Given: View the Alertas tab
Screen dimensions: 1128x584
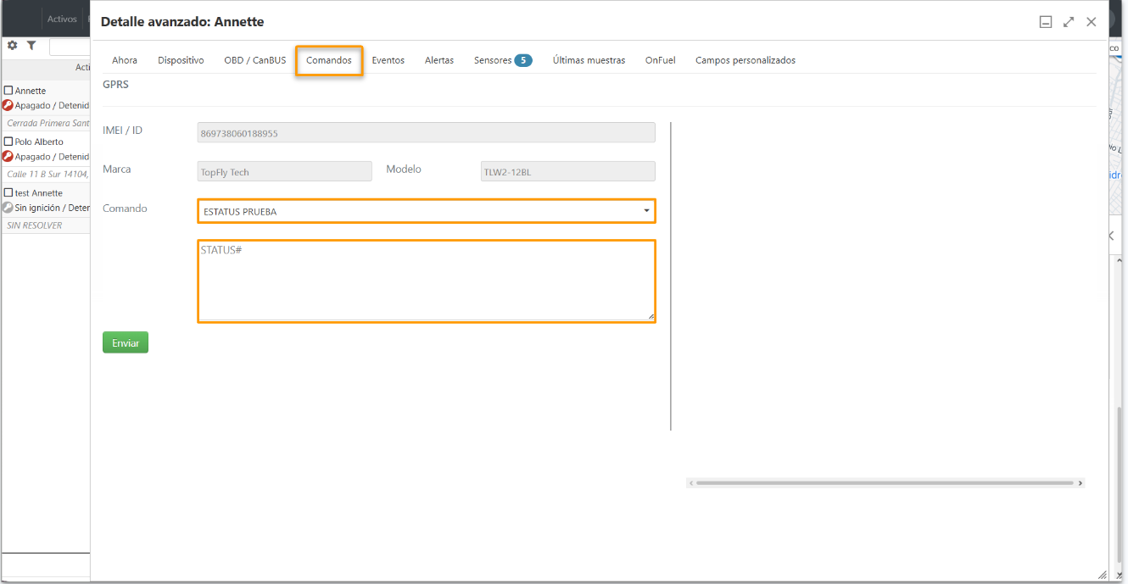Looking at the screenshot, I should click(x=439, y=60).
